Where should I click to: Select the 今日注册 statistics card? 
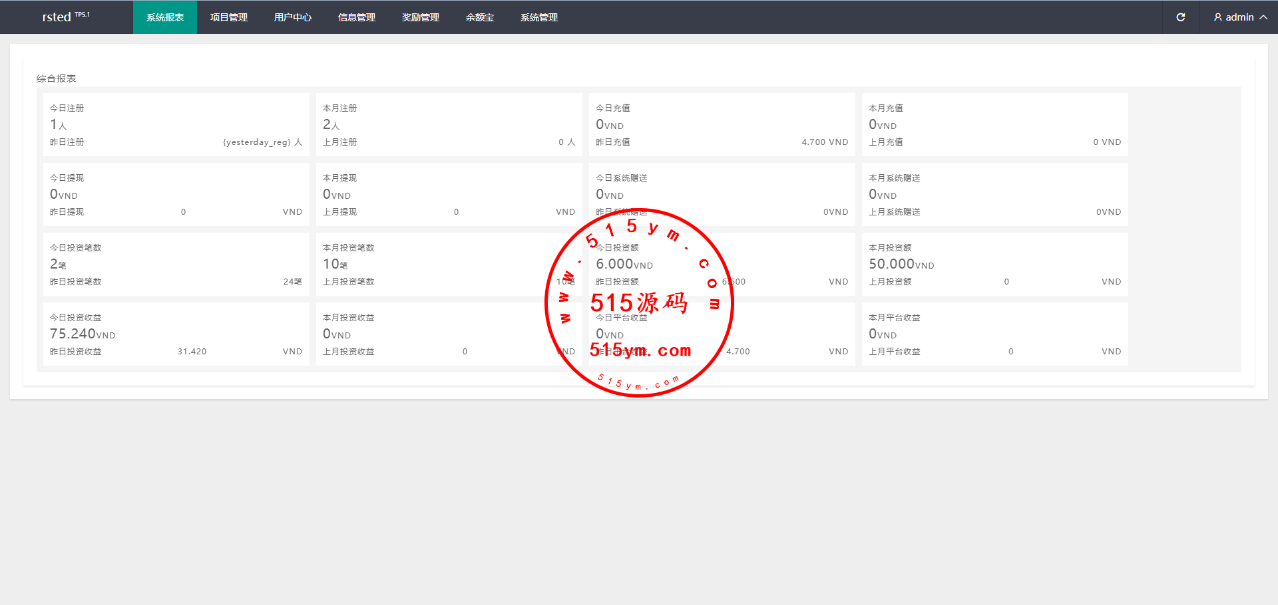(176, 124)
